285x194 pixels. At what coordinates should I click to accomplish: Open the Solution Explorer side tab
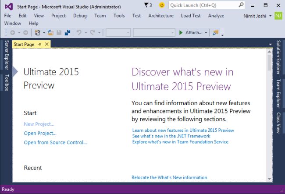pyautogui.click(x=278, y=57)
